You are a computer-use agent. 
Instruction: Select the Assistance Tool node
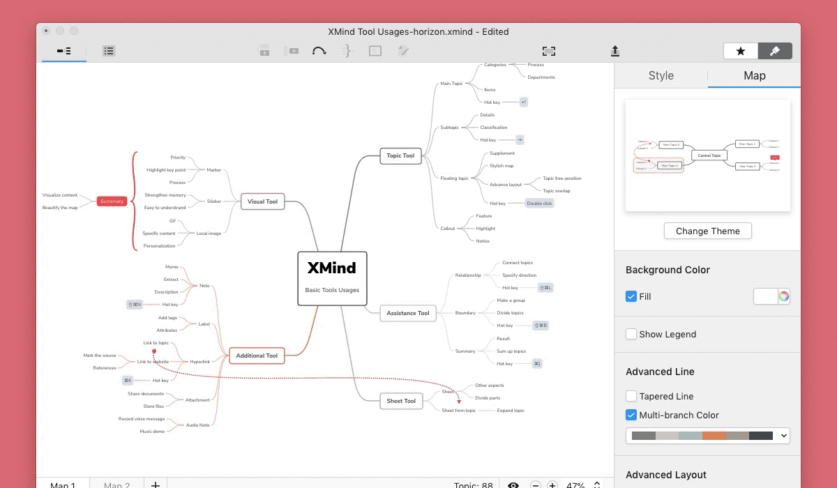[x=408, y=313]
